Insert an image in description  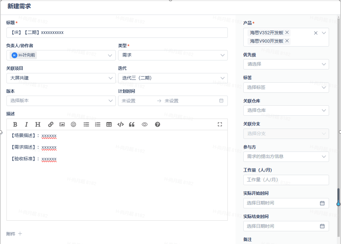[62, 124]
